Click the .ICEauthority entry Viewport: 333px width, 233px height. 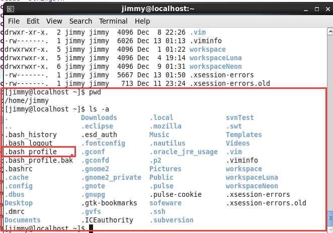coord(107,220)
